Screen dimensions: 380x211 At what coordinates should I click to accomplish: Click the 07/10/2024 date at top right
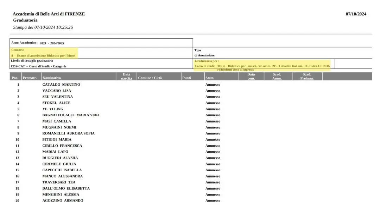pyautogui.click(x=356, y=14)
